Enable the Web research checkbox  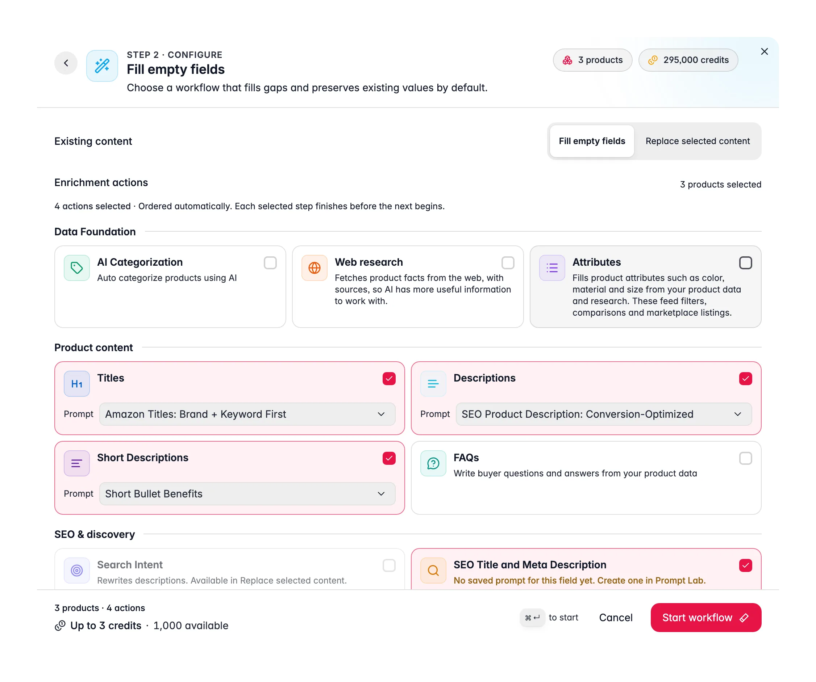pos(508,263)
